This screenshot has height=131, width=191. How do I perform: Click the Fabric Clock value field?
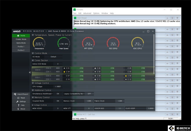120,101
